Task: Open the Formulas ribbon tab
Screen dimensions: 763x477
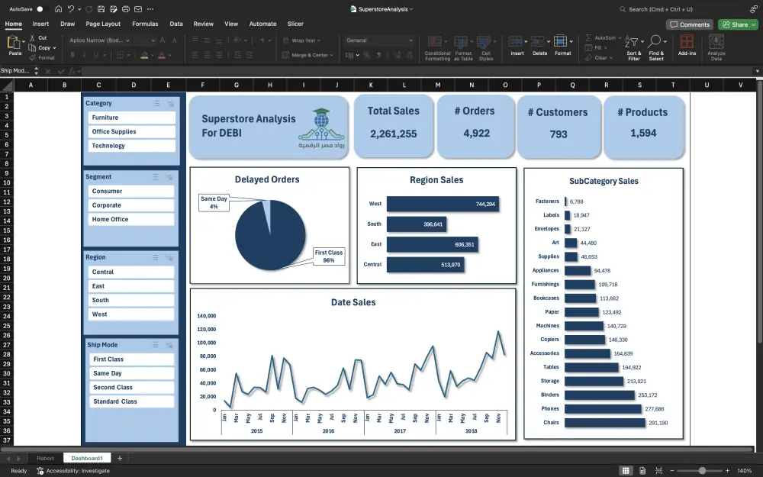Action: coord(145,24)
